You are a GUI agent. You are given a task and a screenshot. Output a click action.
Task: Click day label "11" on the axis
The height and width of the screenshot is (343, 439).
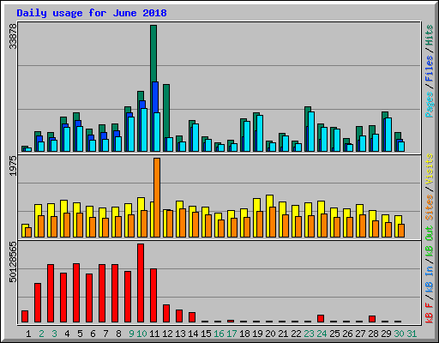point(154,334)
